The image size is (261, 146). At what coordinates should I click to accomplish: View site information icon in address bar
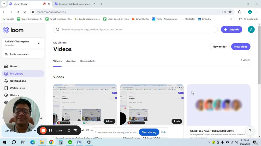[x=33, y=12]
